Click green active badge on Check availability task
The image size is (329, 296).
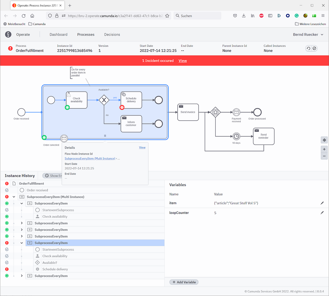click(67, 107)
